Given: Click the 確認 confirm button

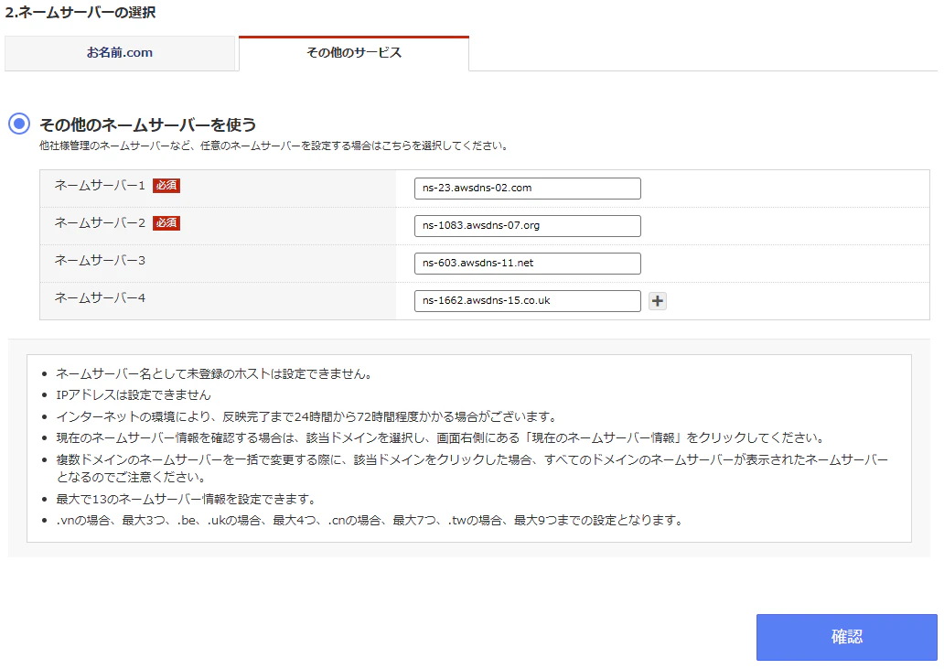Looking at the screenshot, I should 846,637.
